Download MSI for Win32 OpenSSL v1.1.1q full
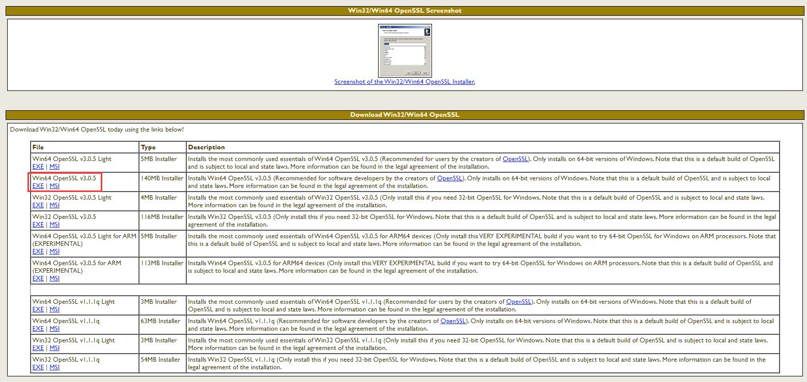The image size is (807, 382). pyautogui.click(x=54, y=367)
